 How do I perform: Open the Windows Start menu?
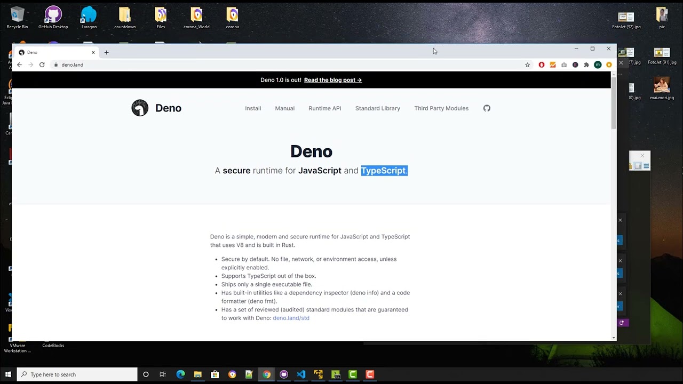pyautogui.click(x=8, y=374)
